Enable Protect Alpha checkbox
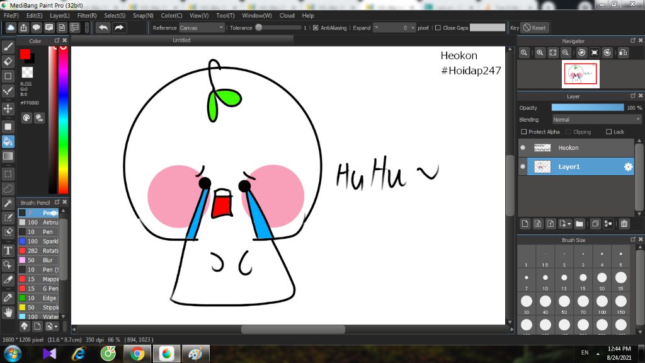645x363 pixels. tap(523, 132)
